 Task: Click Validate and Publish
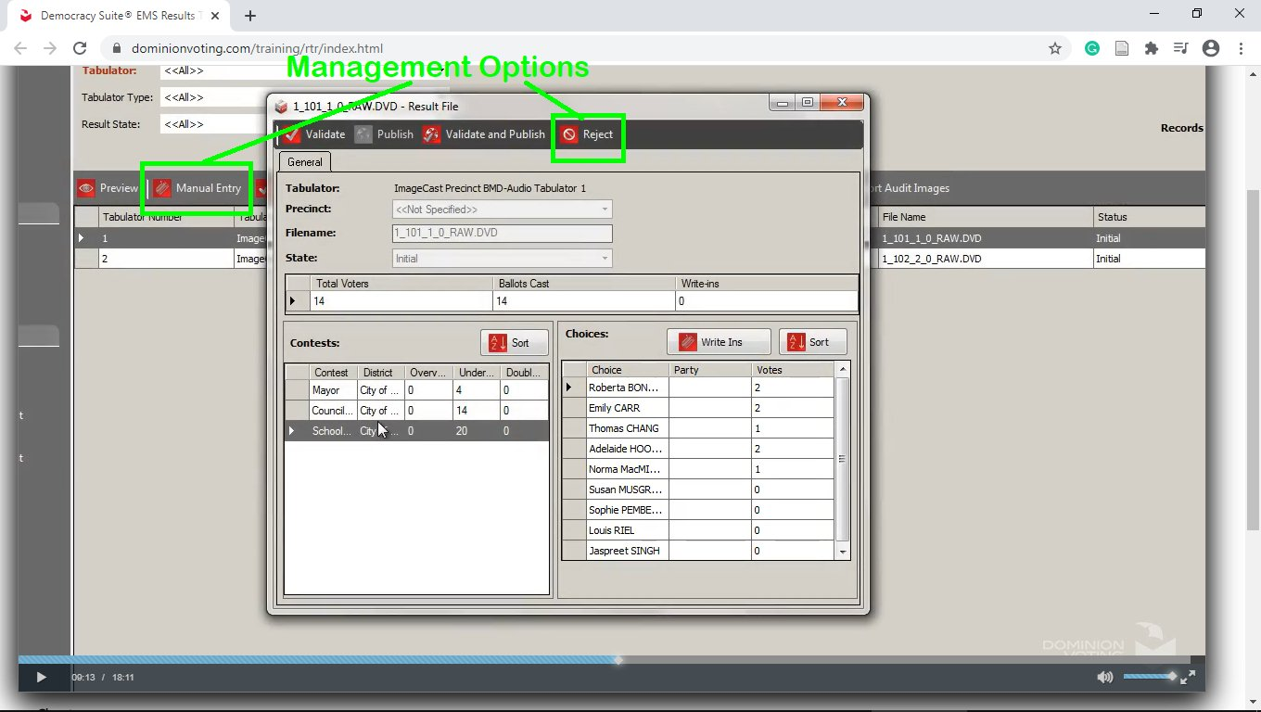click(x=484, y=134)
